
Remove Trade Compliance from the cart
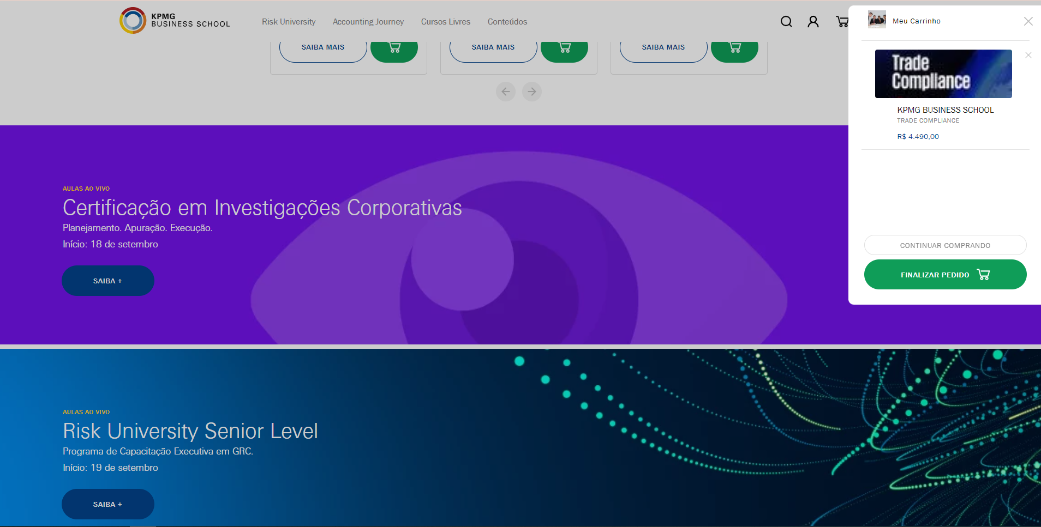point(1028,55)
